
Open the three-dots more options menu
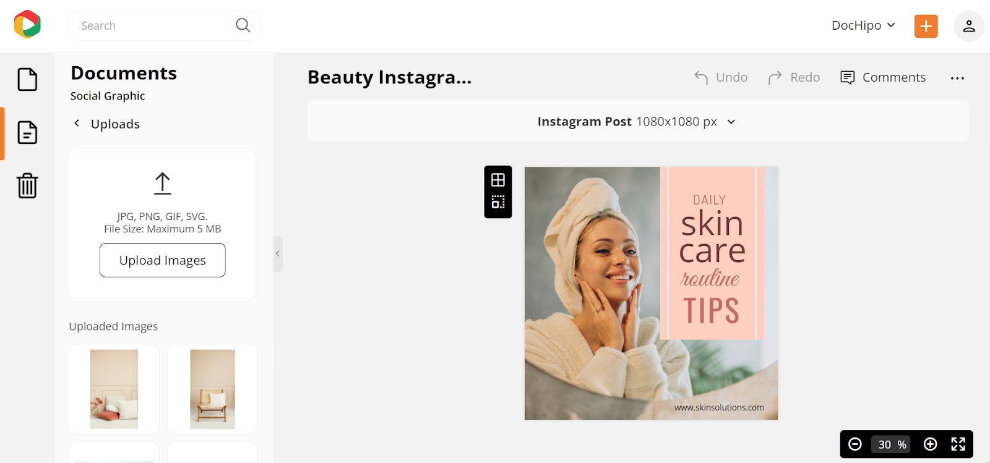[957, 78]
